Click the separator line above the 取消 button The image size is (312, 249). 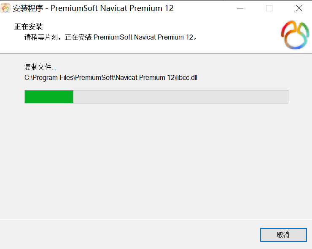pos(156,219)
